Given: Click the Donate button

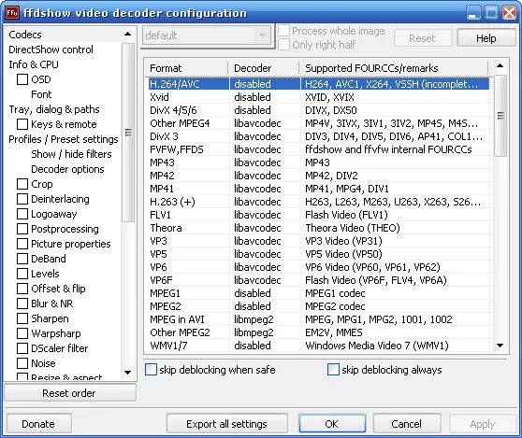Looking at the screenshot, I should (38, 424).
